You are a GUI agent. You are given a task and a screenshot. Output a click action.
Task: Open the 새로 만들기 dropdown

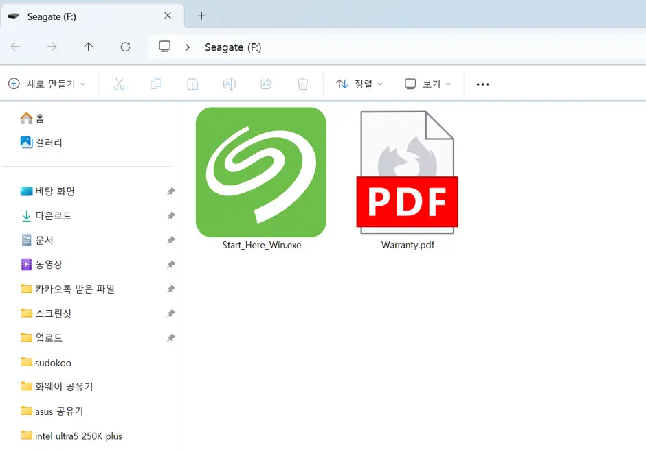click(47, 84)
